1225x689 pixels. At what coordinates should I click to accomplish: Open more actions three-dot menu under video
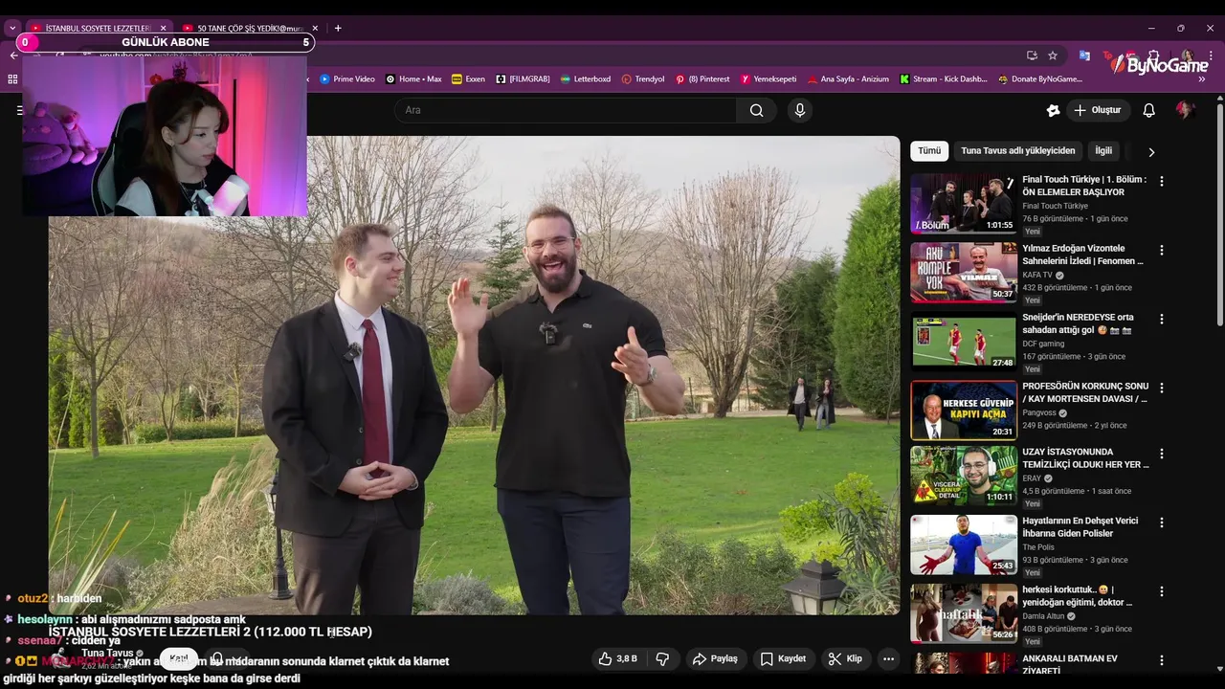pos(888,658)
